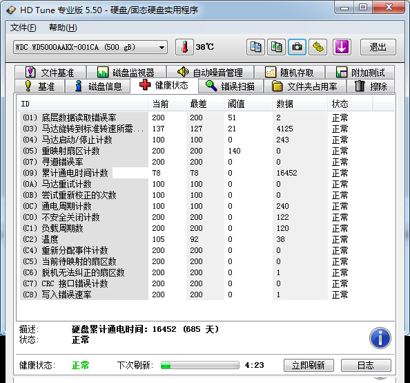Click the HD Tune title bar app icon
The height and width of the screenshot is (383, 410).
(11, 10)
